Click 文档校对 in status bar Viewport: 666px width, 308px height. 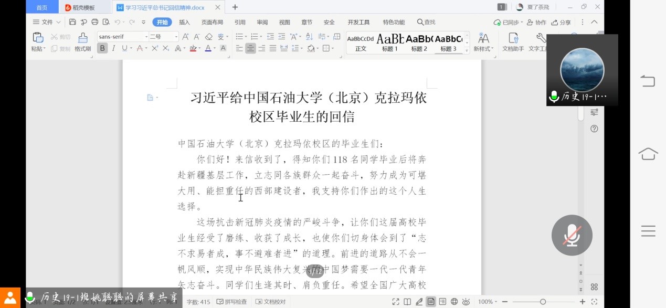pos(271,302)
